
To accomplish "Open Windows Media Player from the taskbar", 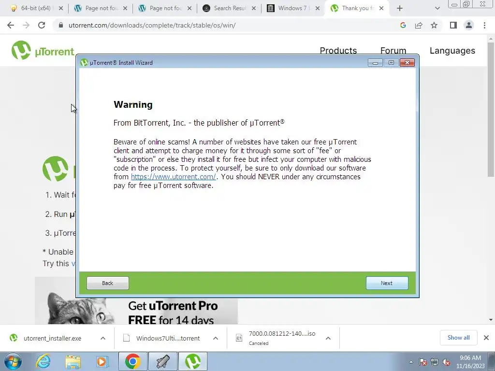I will click(102, 361).
